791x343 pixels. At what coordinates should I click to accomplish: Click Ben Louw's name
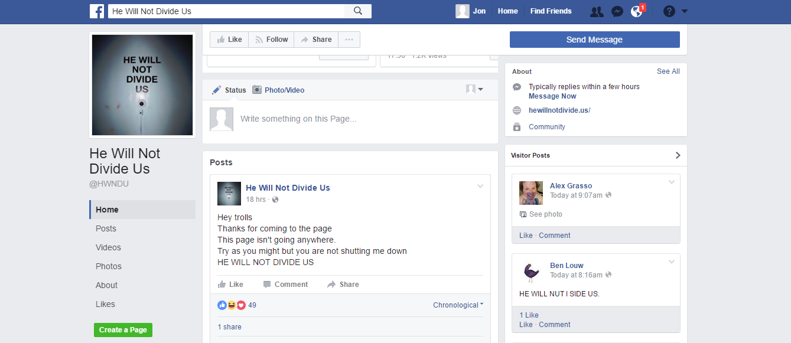tap(567, 266)
